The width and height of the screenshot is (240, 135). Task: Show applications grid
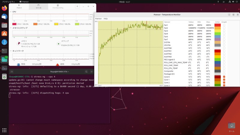[4, 130]
